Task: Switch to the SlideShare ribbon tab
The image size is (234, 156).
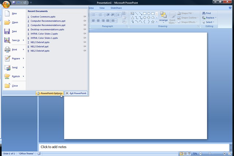Action: click(116, 8)
